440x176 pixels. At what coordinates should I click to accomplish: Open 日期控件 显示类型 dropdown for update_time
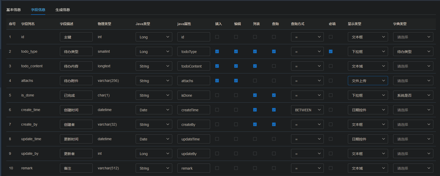pyautogui.click(x=368, y=139)
